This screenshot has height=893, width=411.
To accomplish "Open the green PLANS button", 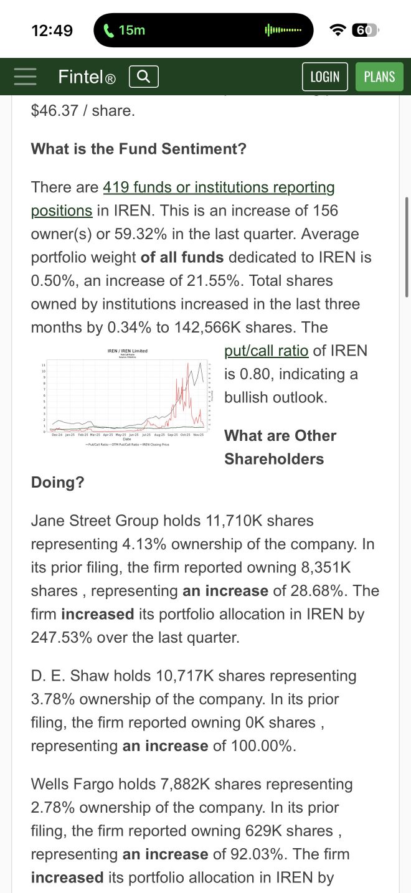I will (x=379, y=77).
